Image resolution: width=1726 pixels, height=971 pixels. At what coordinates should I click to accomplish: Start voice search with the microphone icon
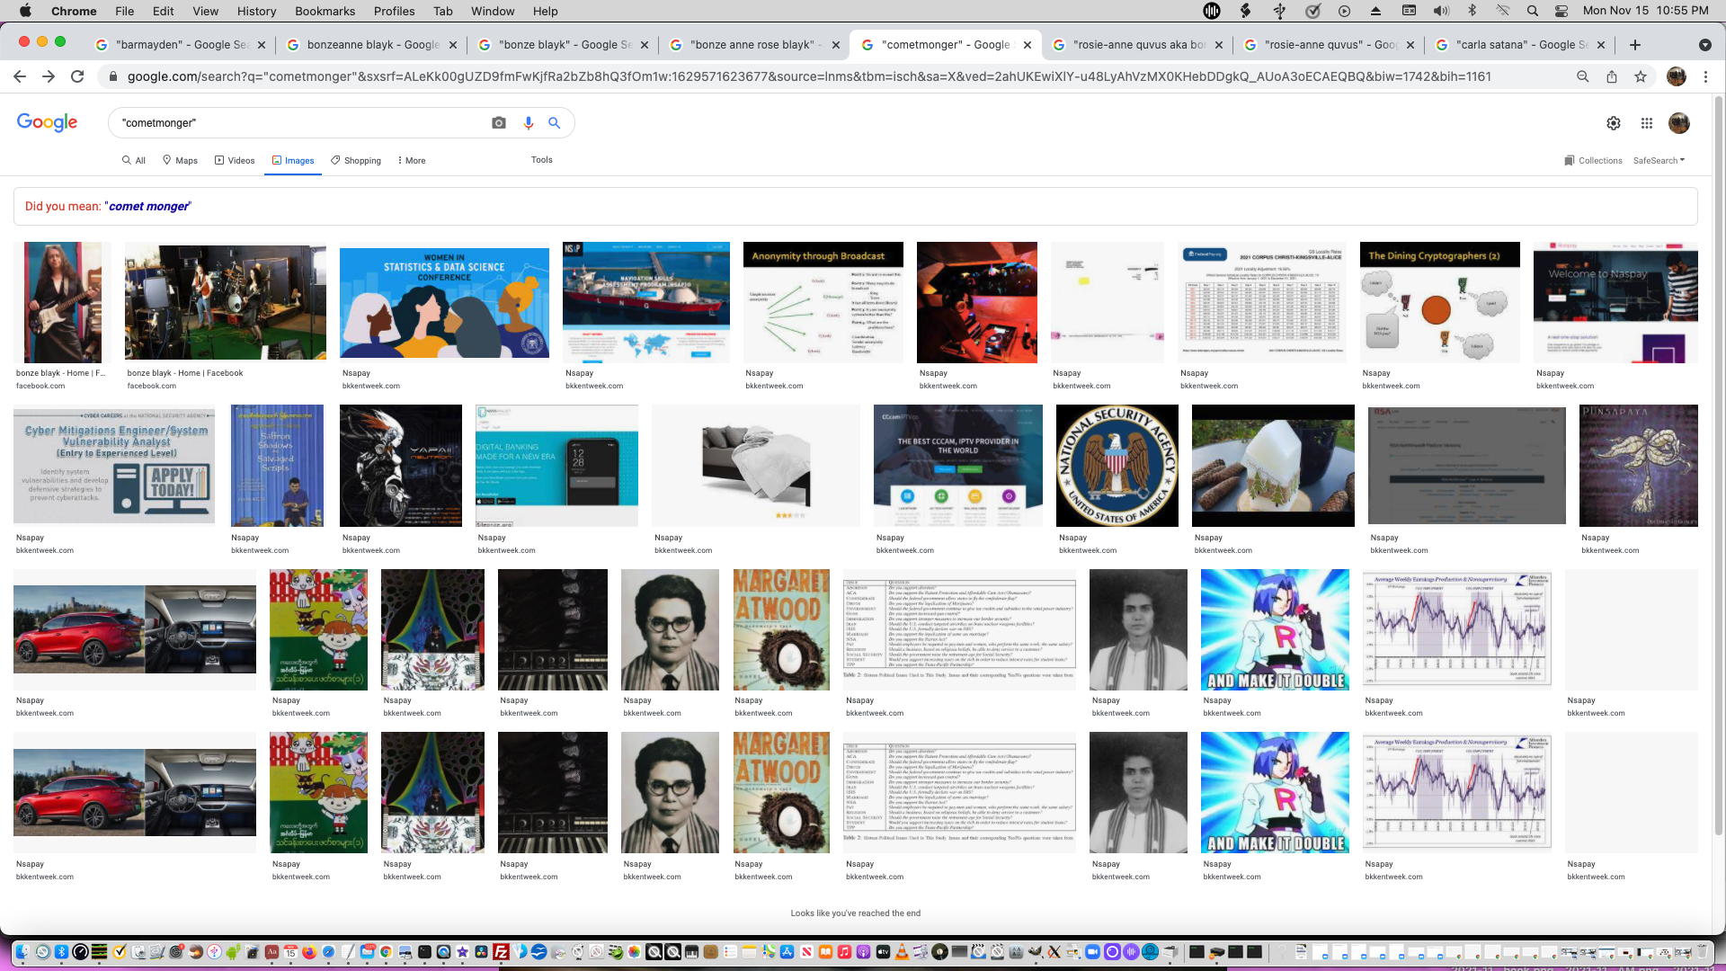click(529, 123)
